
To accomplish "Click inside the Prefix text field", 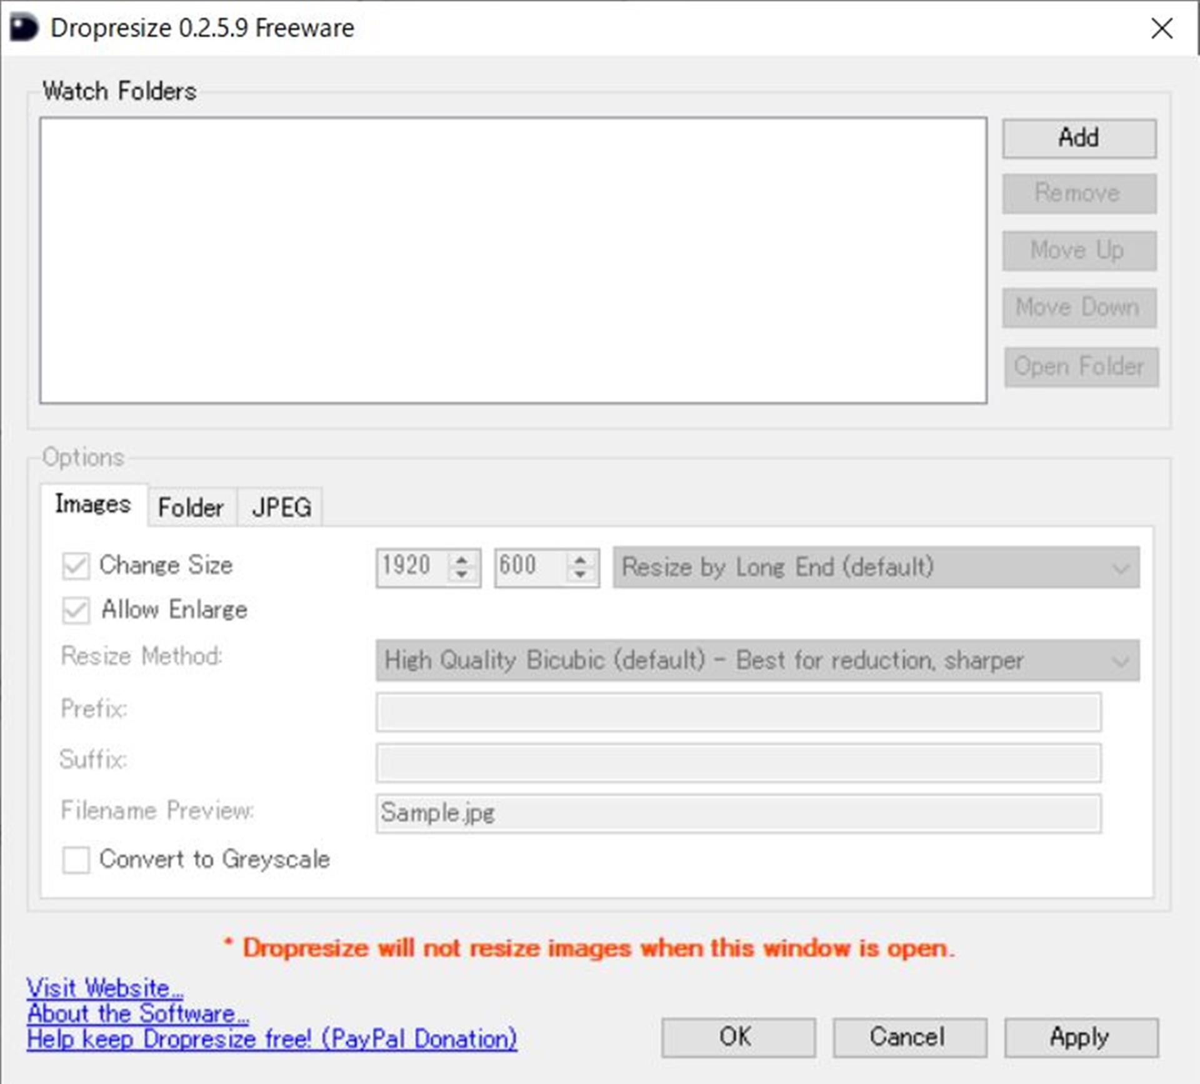I will point(737,712).
